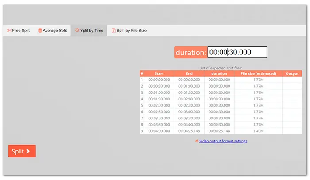
Task: Click inside the duration time input field
Action: click(x=237, y=52)
